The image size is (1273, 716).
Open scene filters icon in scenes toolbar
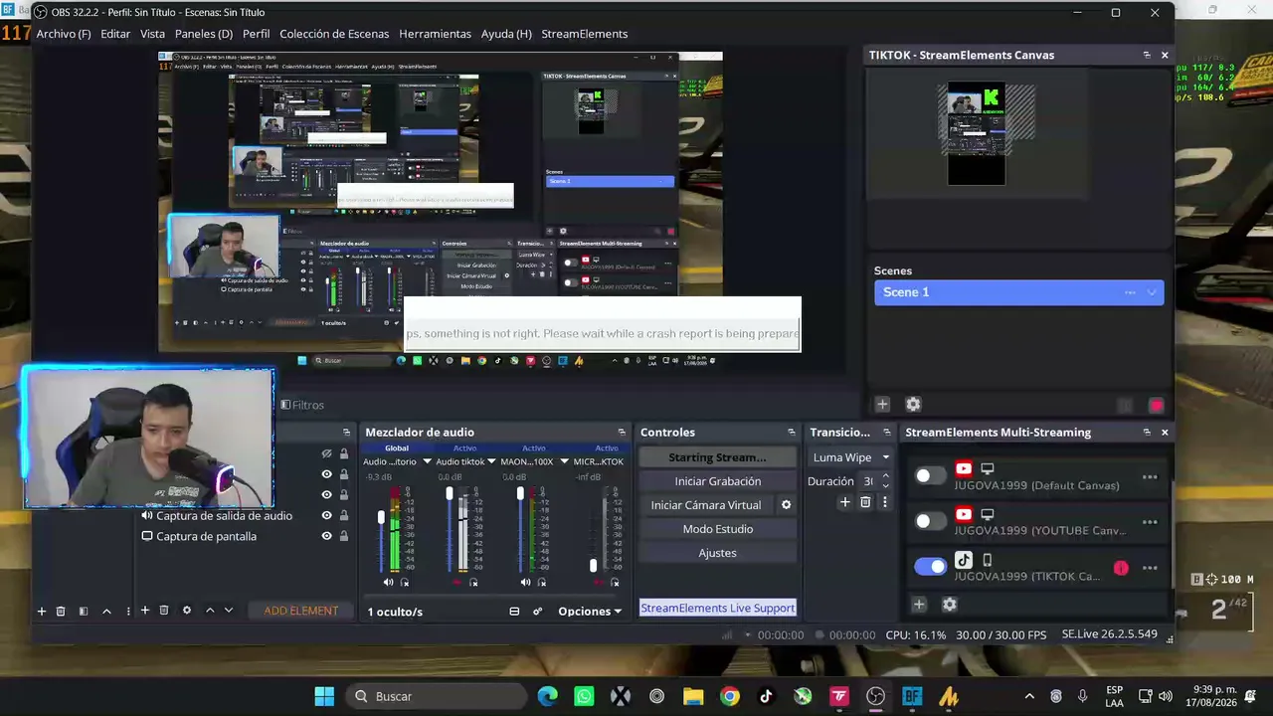click(84, 611)
